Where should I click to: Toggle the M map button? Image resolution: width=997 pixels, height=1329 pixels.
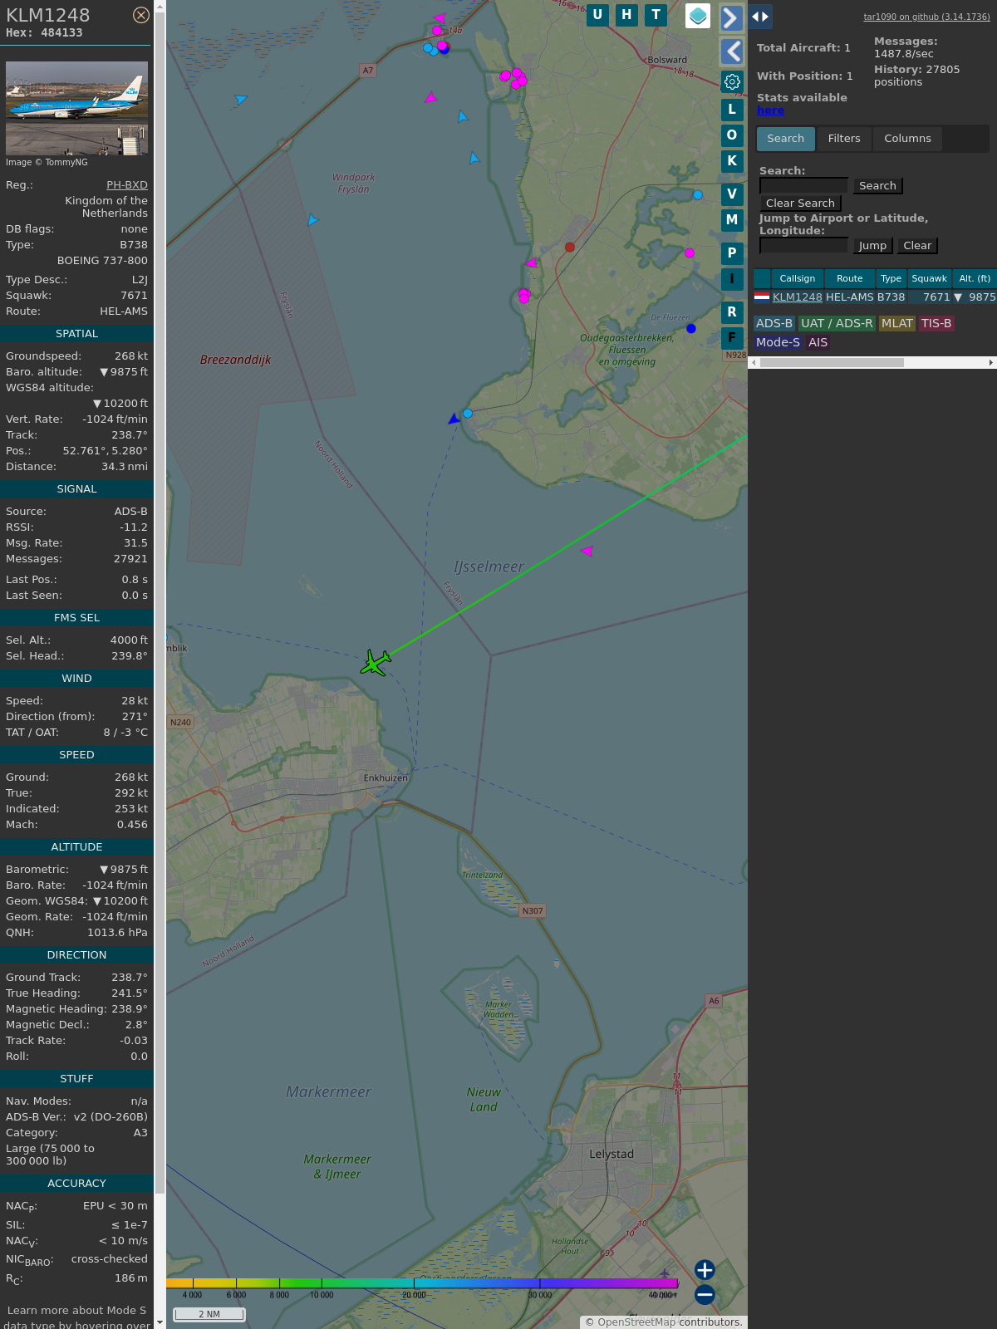click(732, 220)
